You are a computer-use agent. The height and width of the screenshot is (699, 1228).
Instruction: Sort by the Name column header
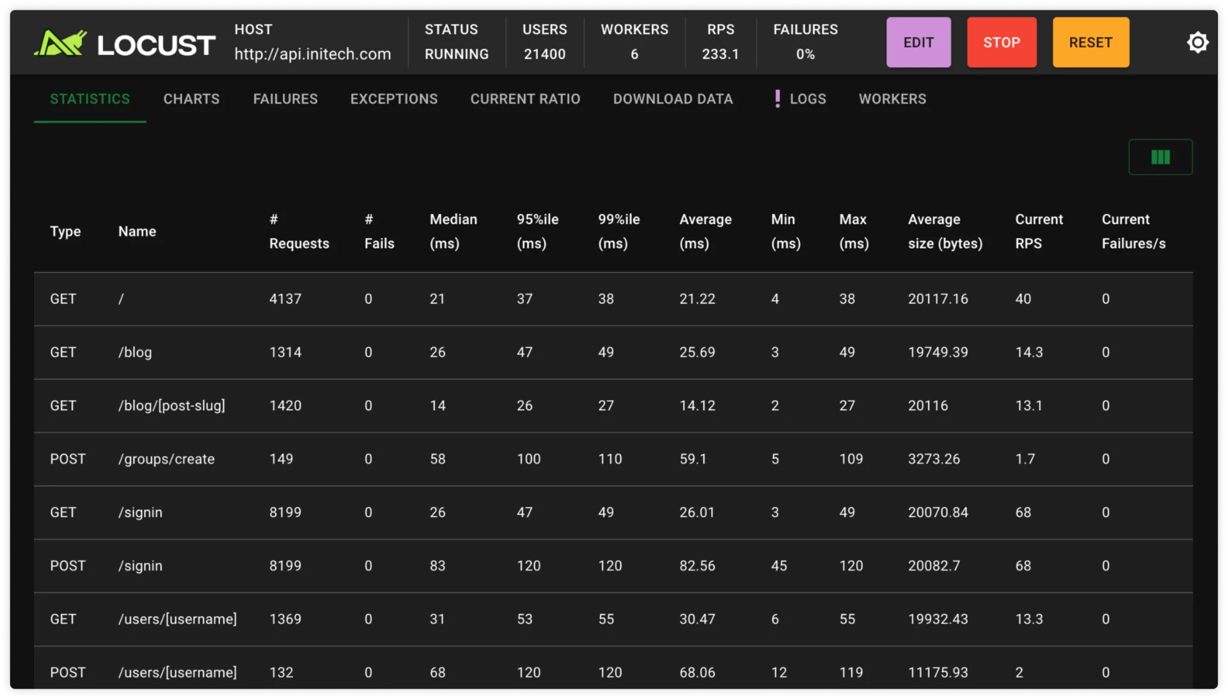(x=137, y=231)
